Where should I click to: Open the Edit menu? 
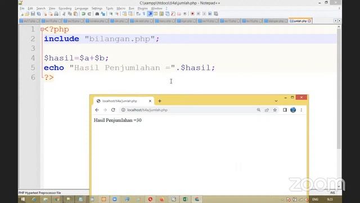(30, 8)
